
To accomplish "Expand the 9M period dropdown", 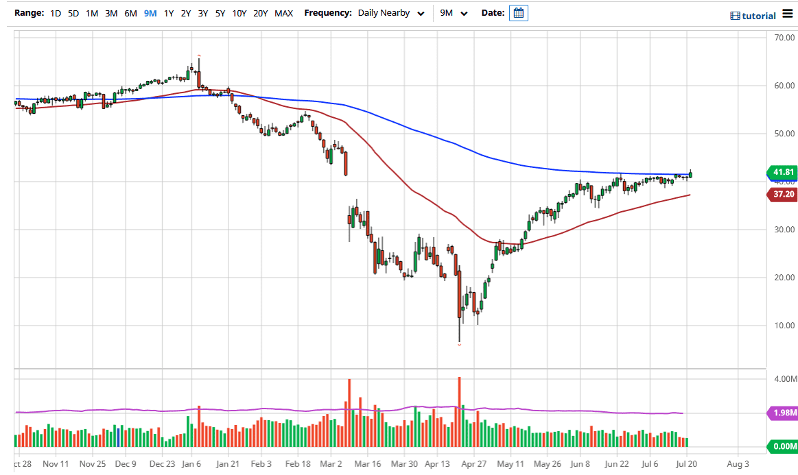I will click(x=454, y=13).
